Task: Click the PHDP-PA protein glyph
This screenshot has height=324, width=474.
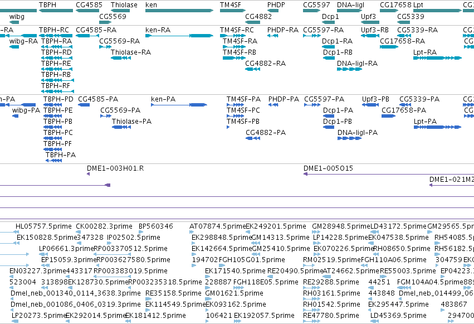Action: click(273, 105)
